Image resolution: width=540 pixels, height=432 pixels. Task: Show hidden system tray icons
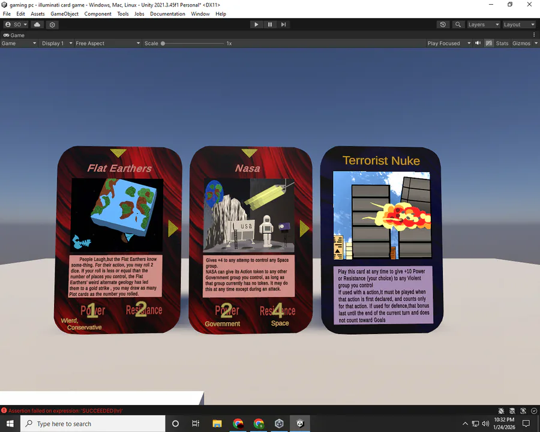pos(465,424)
